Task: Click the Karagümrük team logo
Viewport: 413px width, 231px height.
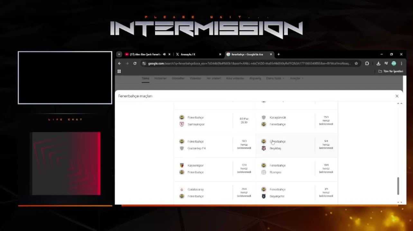Action: click(x=264, y=117)
